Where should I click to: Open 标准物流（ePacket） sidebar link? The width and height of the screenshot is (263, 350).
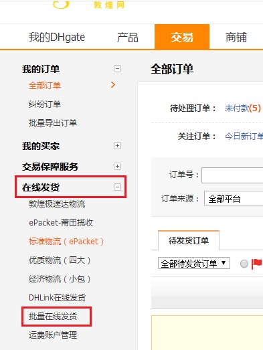tap(66, 242)
